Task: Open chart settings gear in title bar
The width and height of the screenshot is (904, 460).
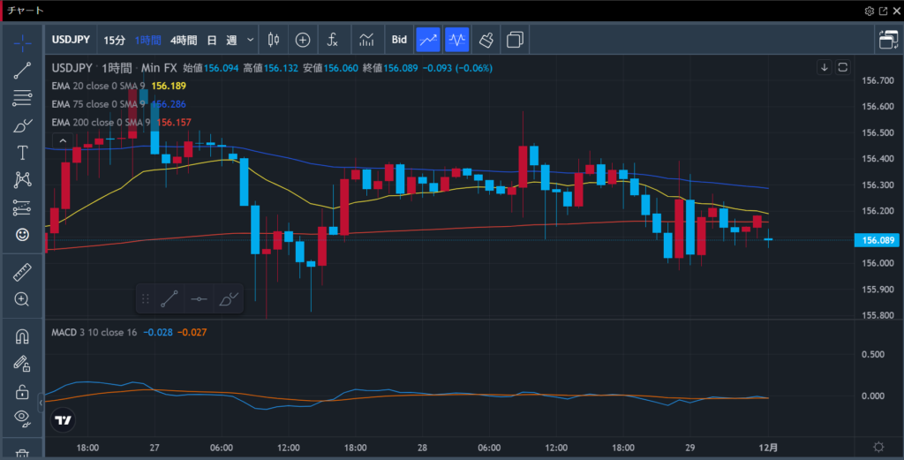Action: coord(869,11)
